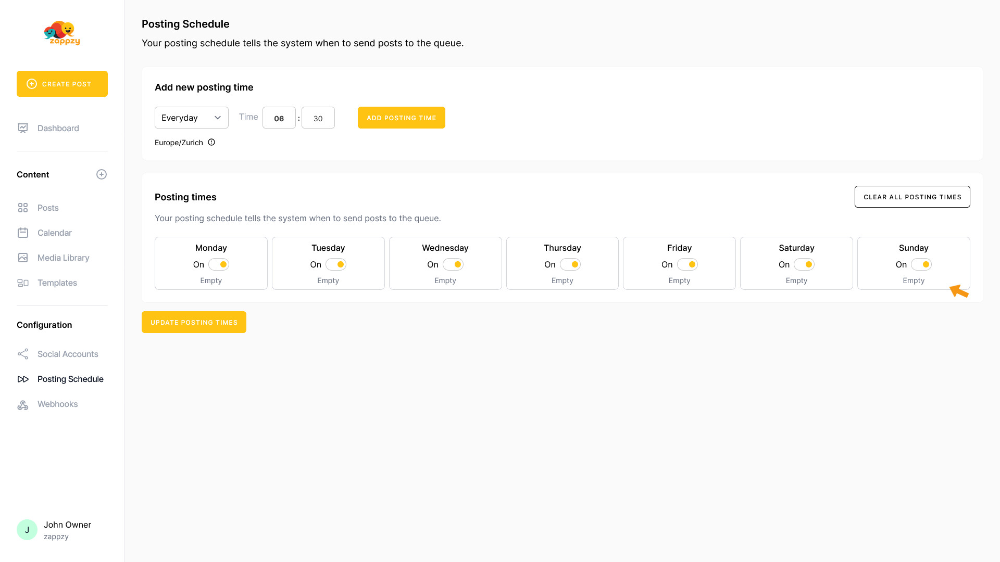Image resolution: width=1000 pixels, height=562 pixels.
Task: Switch off Friday posting toggle
Action: click(687, 264)
